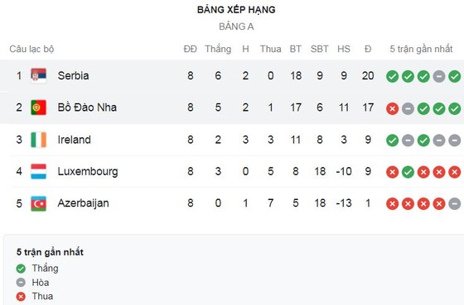The height and width of the screenshot is (305, 464).
Task: Select the Luxembourg team name
Action: 88,172
